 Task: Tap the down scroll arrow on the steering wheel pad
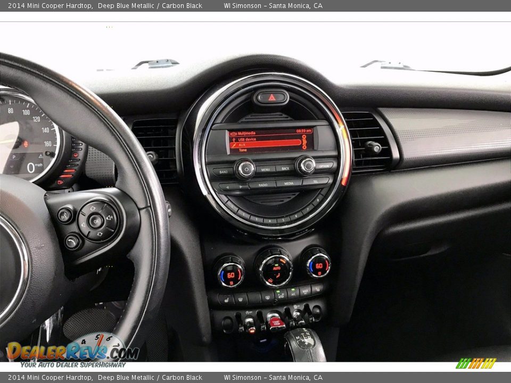[x=100, y=234]
